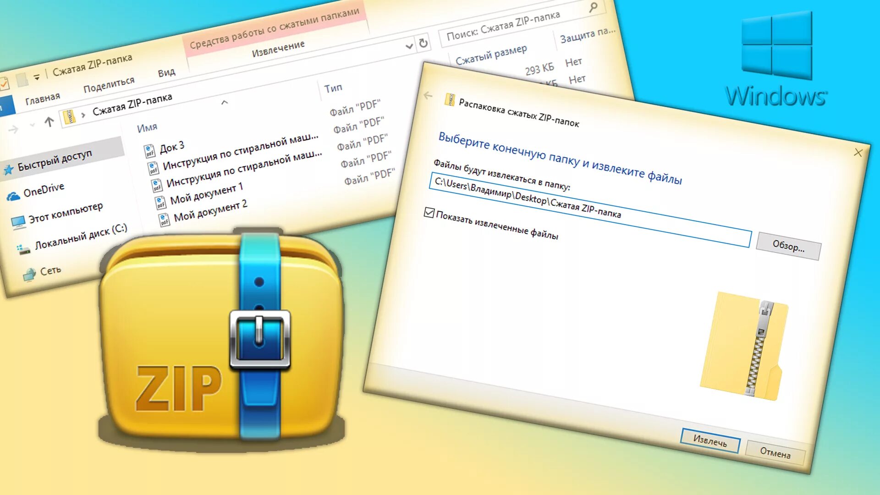Open quick access toolbar customize dropdown
The height and width of the screenshot is (495, 880).
click(37, 77)
